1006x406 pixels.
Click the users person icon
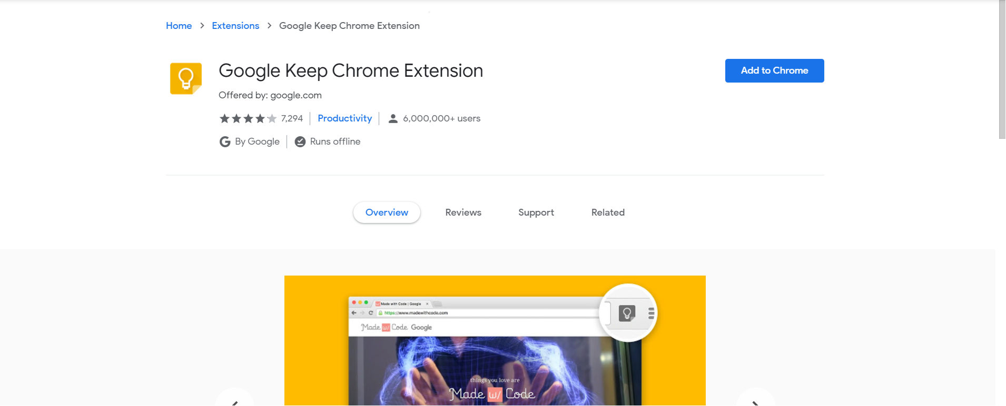(393, 118)
